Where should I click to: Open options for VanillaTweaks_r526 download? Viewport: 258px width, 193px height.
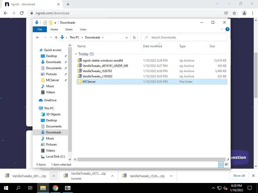171,176
